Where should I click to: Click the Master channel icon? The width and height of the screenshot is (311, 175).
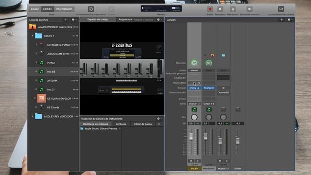pos(238,109)
